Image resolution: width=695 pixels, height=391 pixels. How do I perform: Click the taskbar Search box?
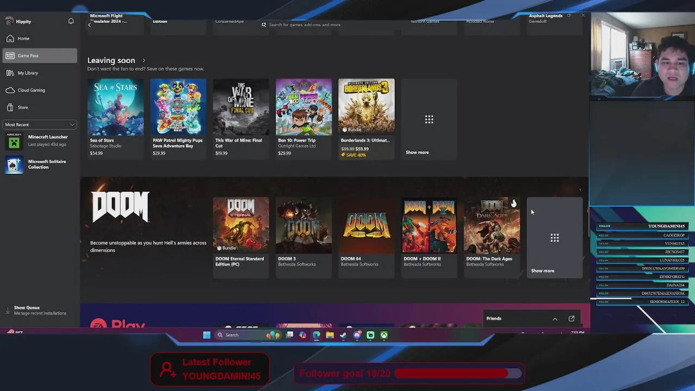coord(249,335)
